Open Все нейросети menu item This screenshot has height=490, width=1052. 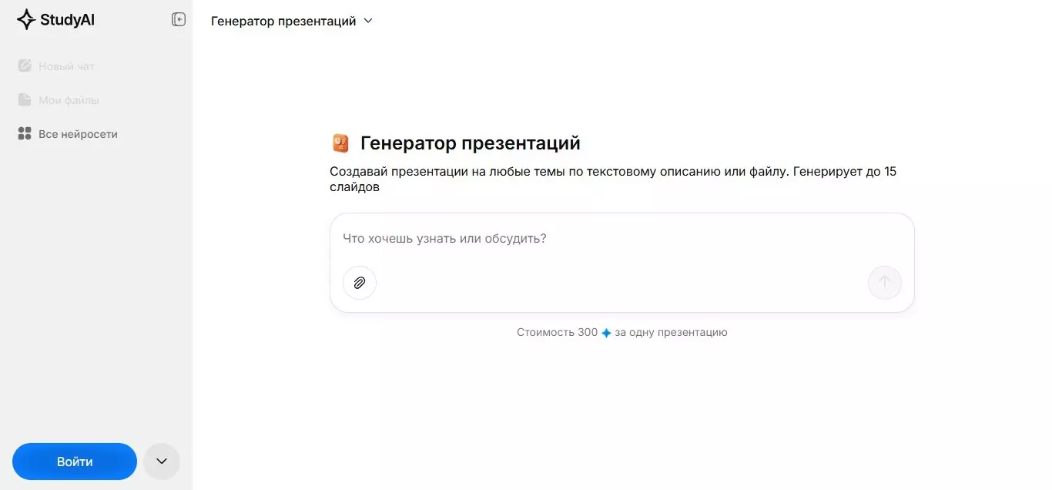(x=78, y=134)
